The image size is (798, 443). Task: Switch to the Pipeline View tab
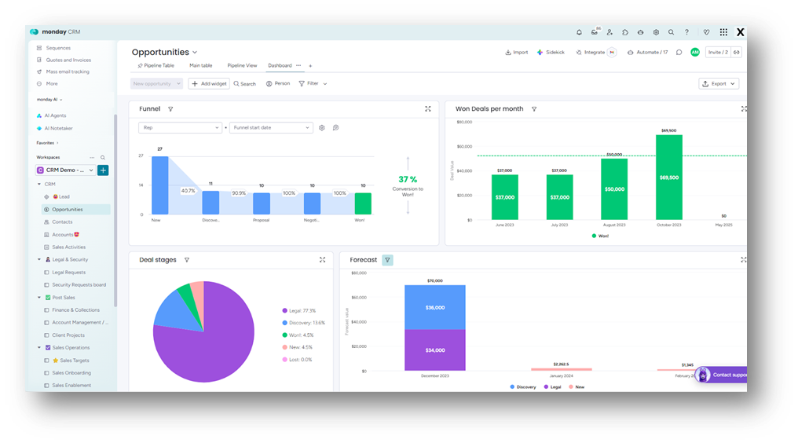(242, 66)
